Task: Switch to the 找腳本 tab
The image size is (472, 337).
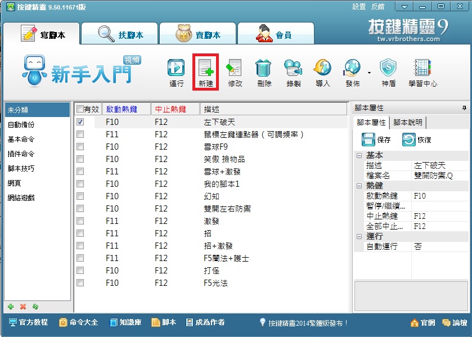Action: coord(119,35)
